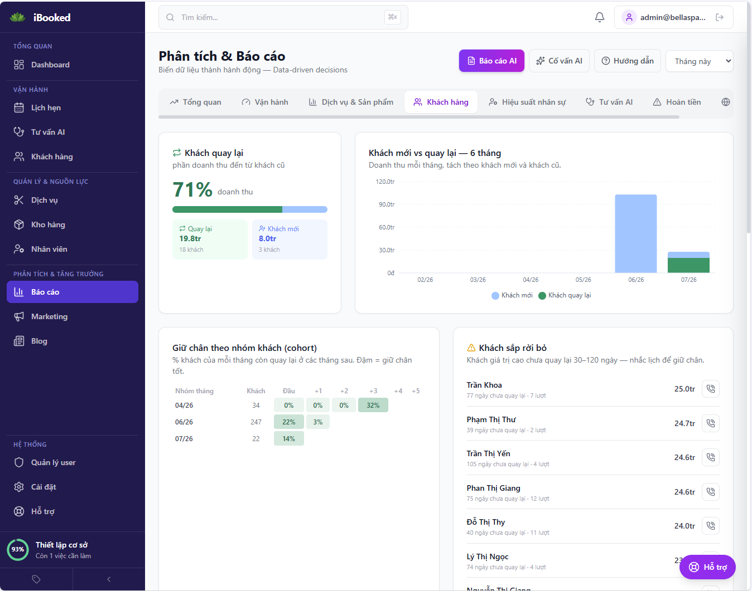
Task: Click the user avatar icon
Action: [629, 17]
